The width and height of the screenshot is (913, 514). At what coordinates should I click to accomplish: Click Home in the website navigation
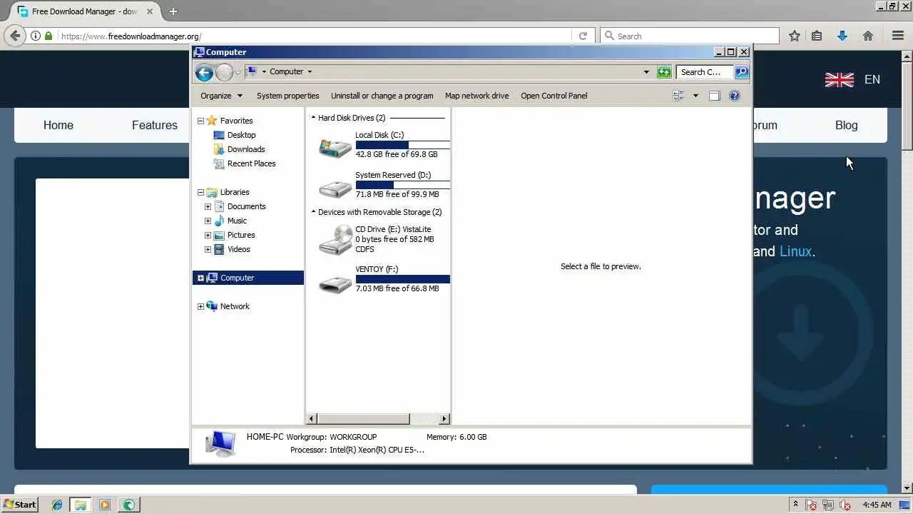click(x=58, y=125)
